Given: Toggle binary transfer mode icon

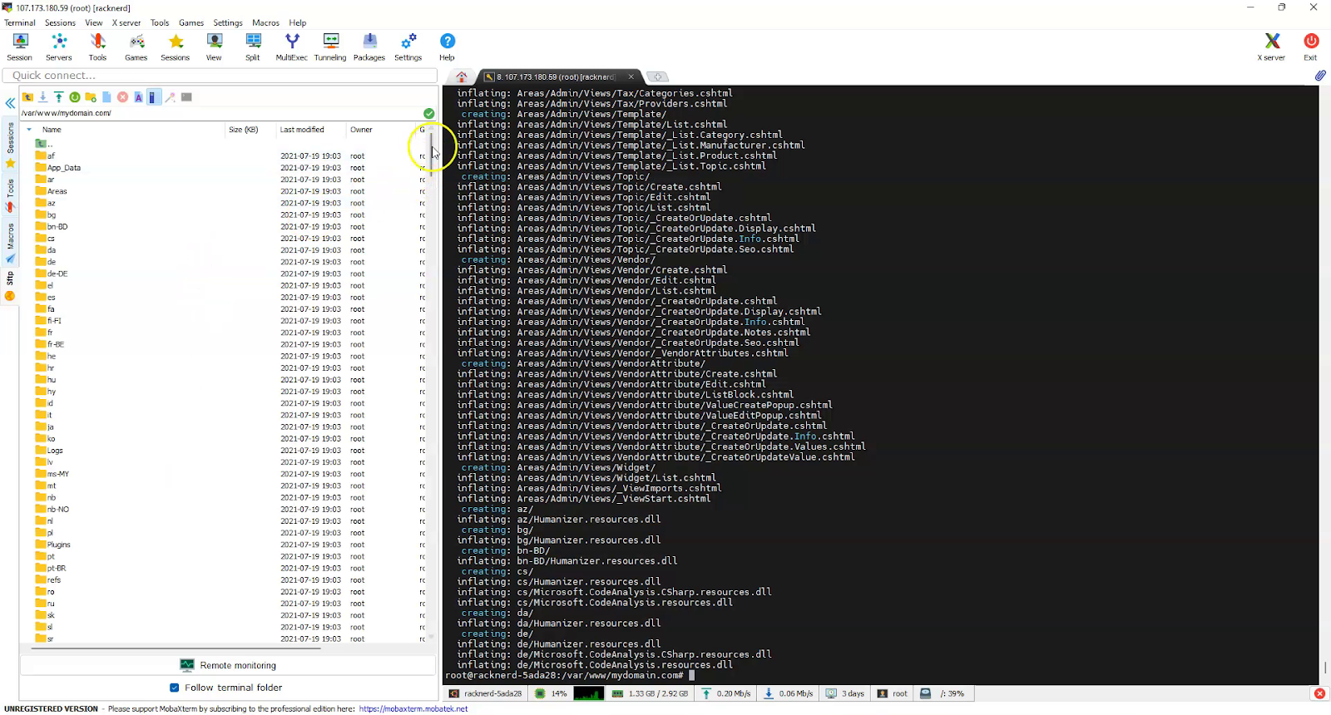Looking at the screenshot, I should point(153,97).
